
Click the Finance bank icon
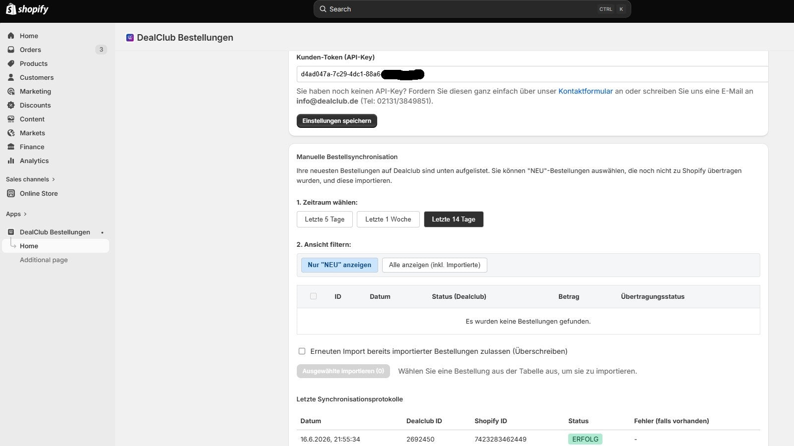[x=11, y=147]
